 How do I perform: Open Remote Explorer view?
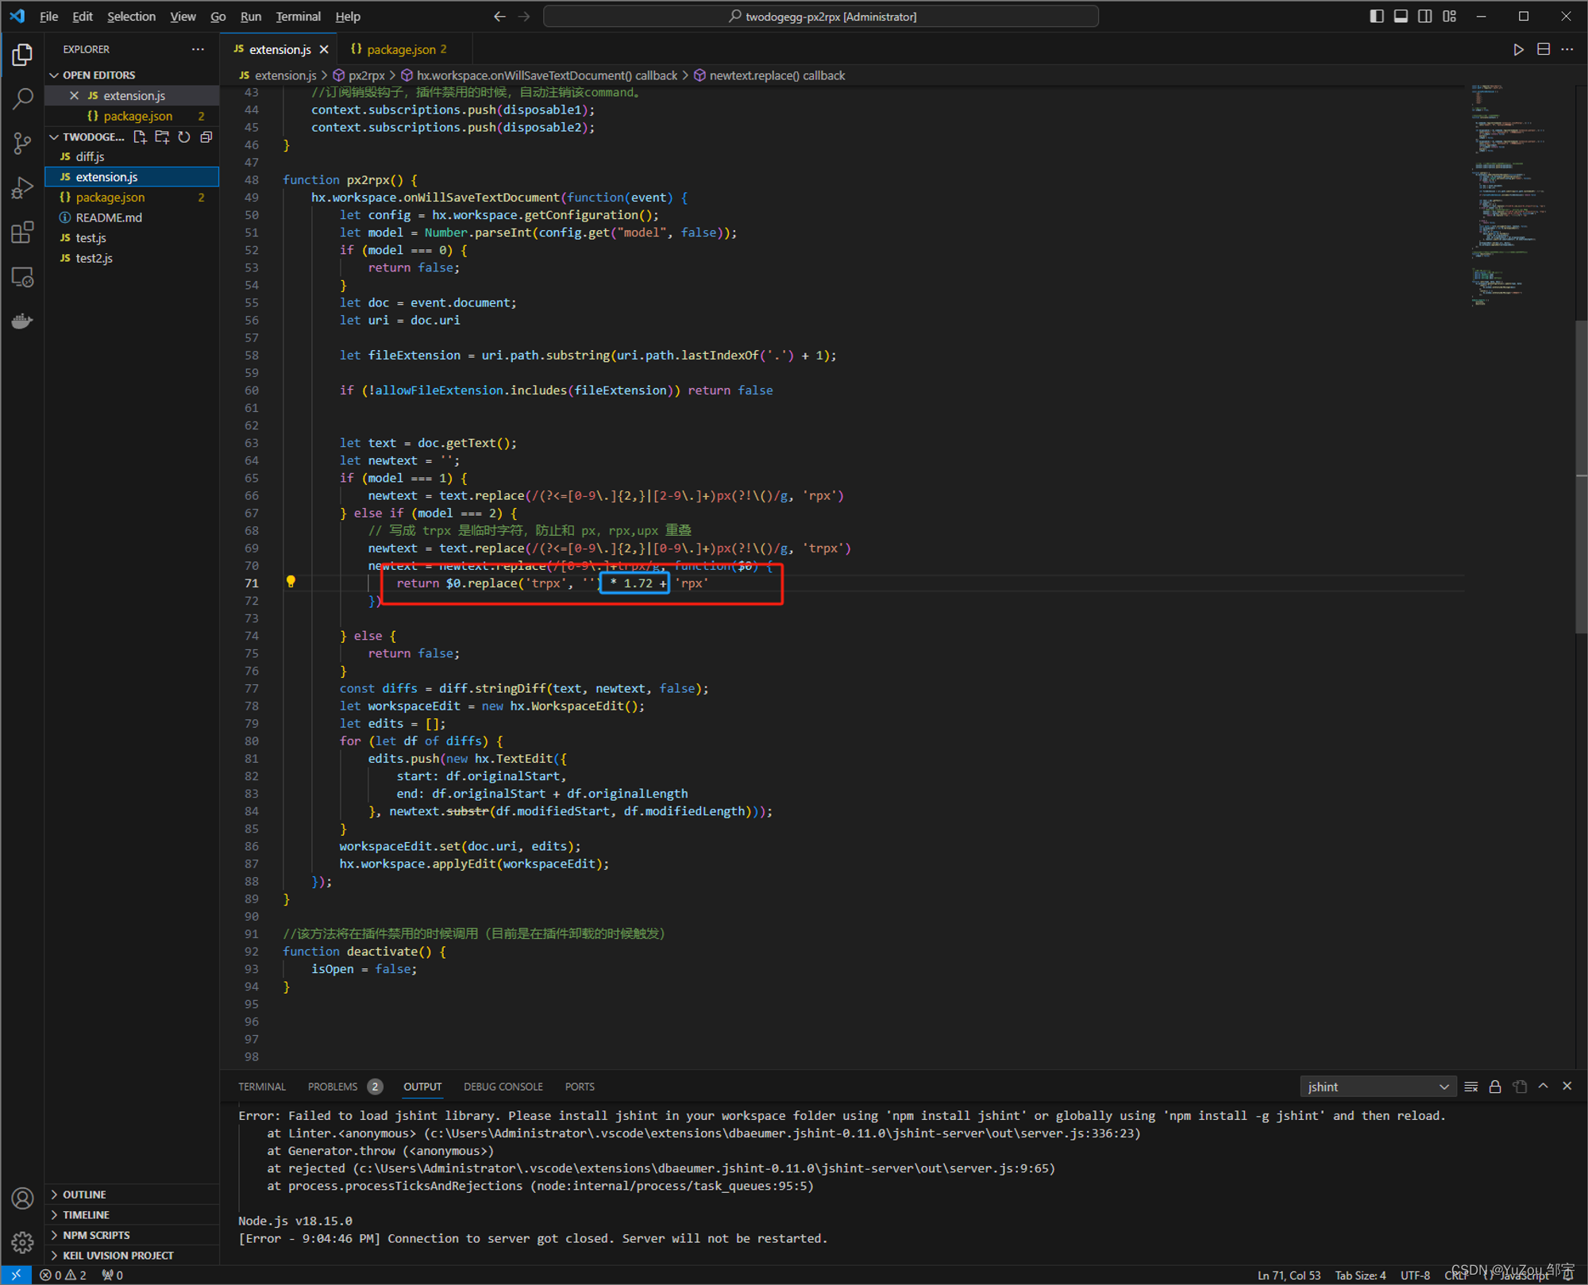tap(22, 277)
